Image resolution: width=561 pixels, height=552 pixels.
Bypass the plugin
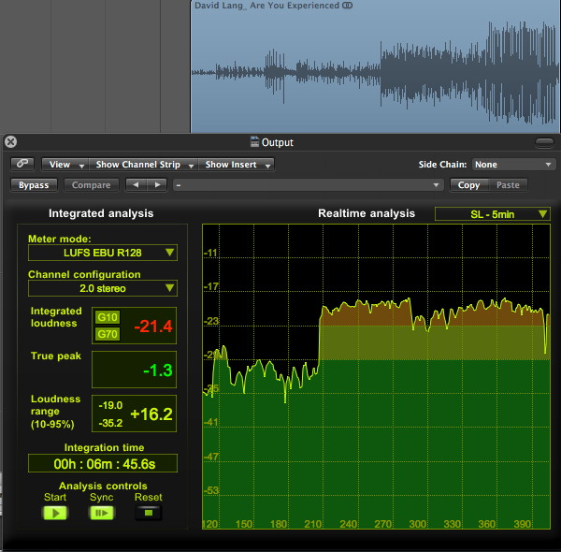tap(34, 185)
